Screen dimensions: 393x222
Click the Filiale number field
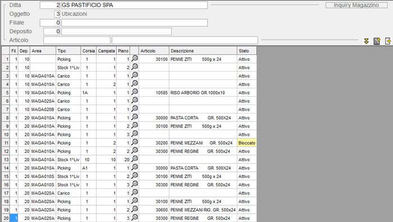point(50,23)
